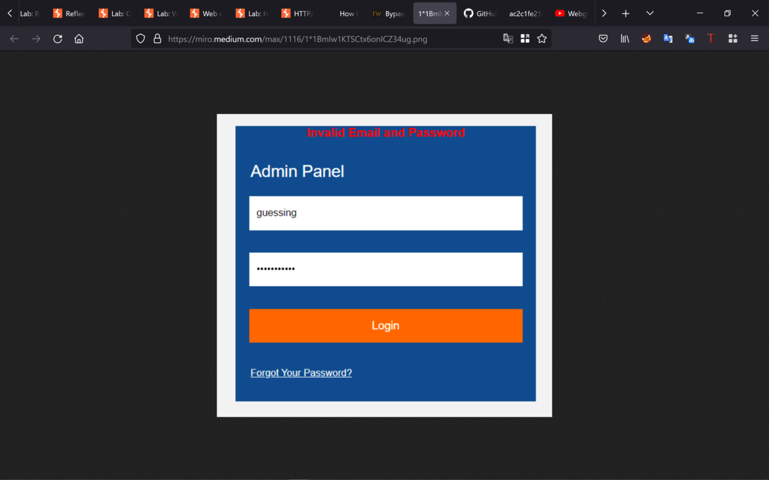
Task: Click the grid icon in address bar
Action: pos(525,39)
